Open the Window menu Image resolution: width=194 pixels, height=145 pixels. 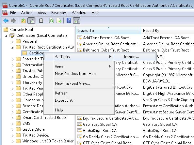pos(79,13)
